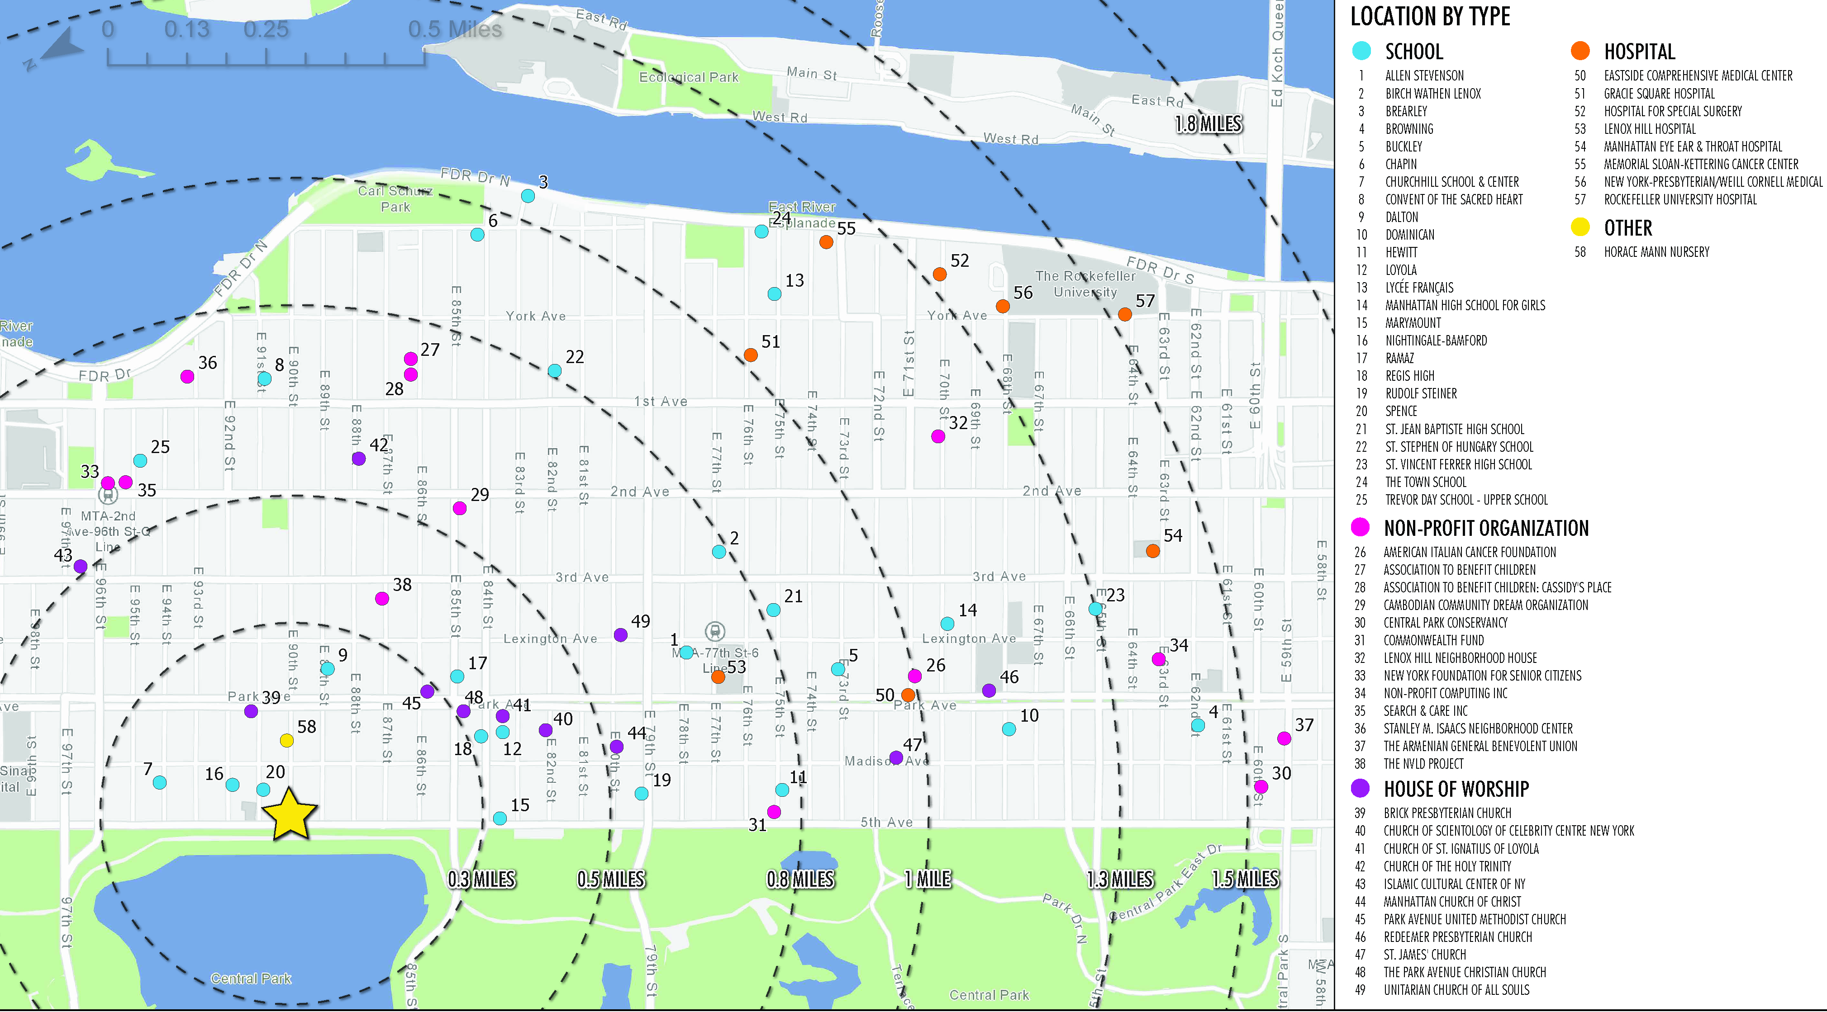Click orange hospital marker 55
Image resolution: width=1827 pixels, height=1012 pixels.
click(x=826, y=242)
